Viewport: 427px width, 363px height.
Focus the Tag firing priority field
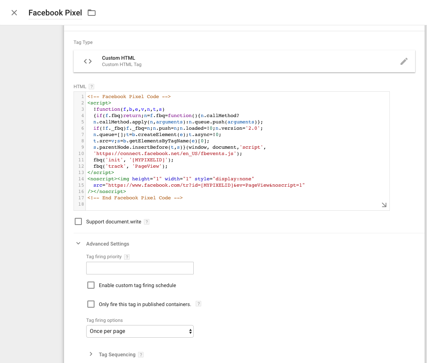(140, 268)
